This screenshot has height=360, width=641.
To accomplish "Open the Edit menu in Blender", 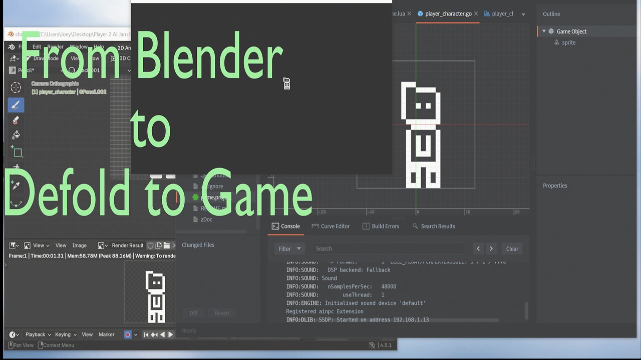I will (37, 47).
